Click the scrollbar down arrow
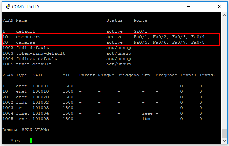 tap(224, 141)
